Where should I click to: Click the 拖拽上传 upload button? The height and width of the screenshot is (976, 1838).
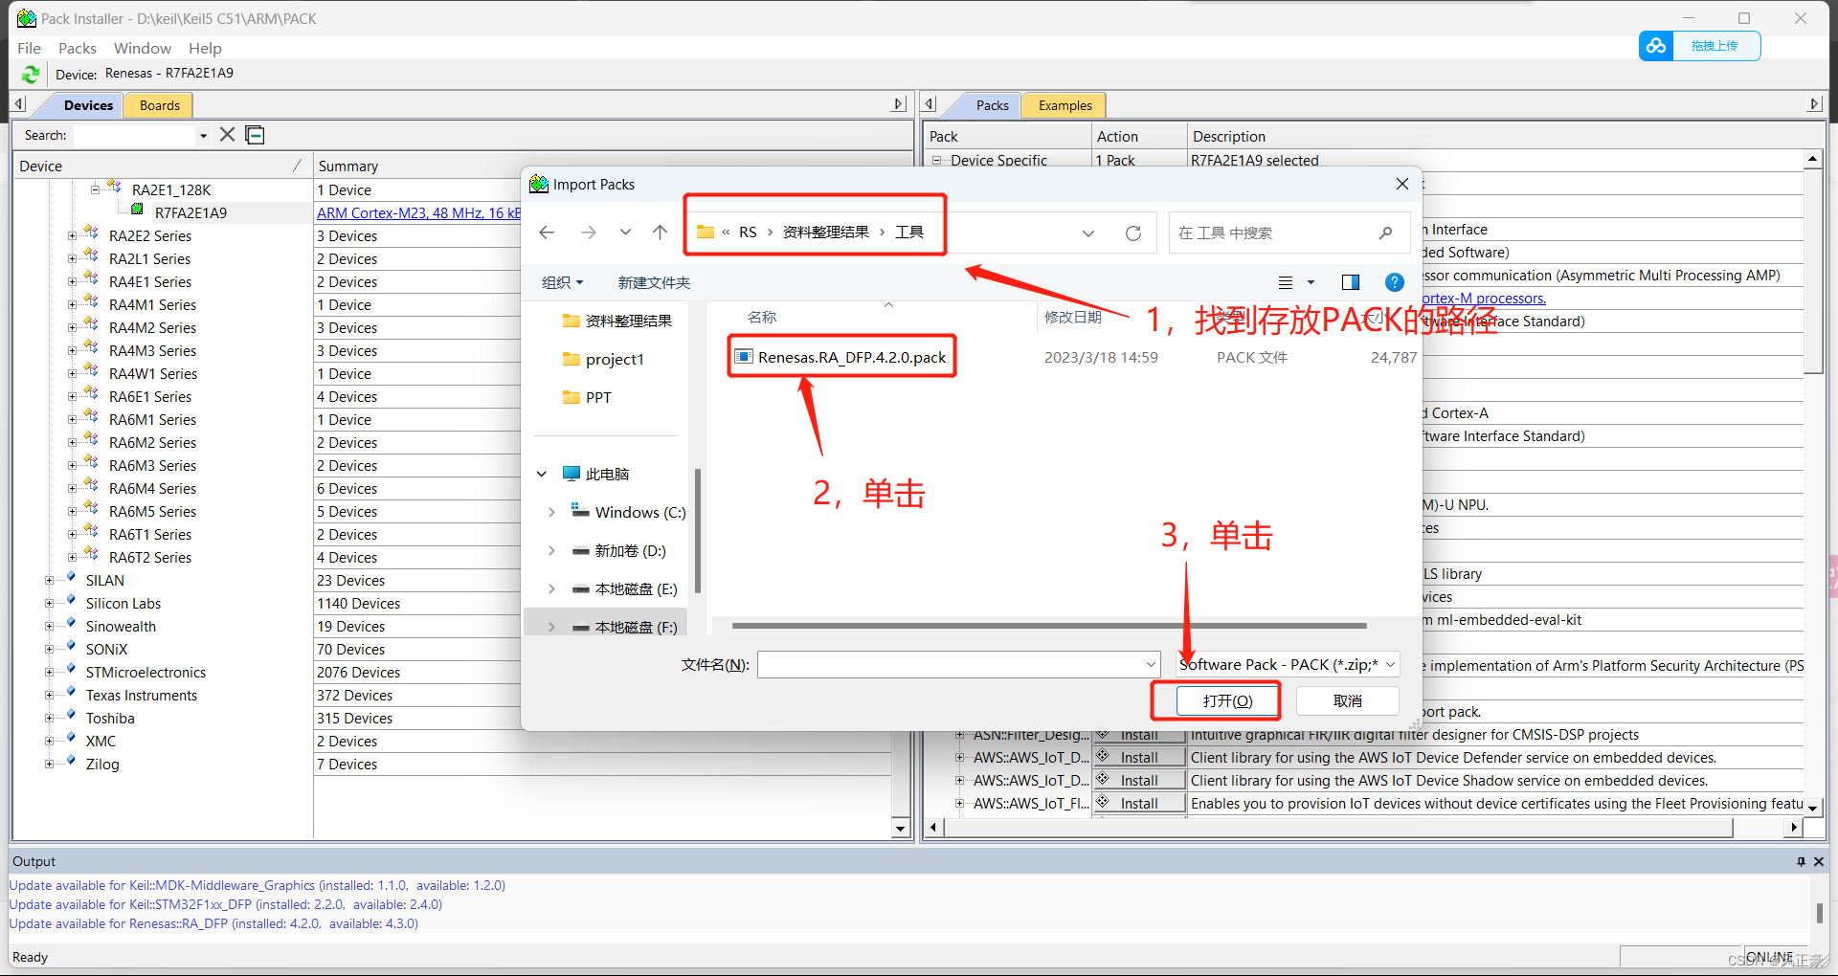tap(1714, 46)
